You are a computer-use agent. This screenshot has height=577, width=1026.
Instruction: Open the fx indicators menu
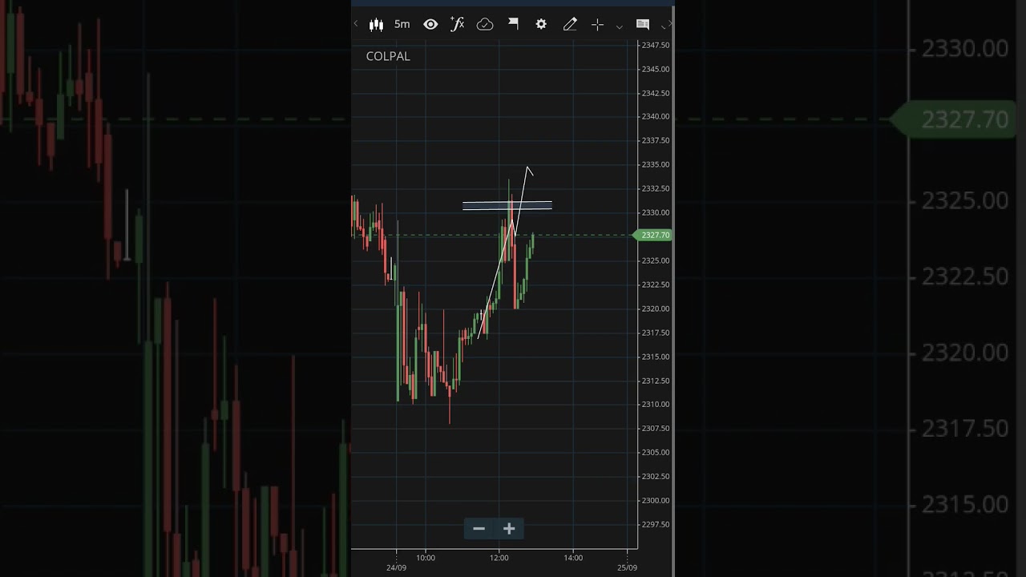458,24
